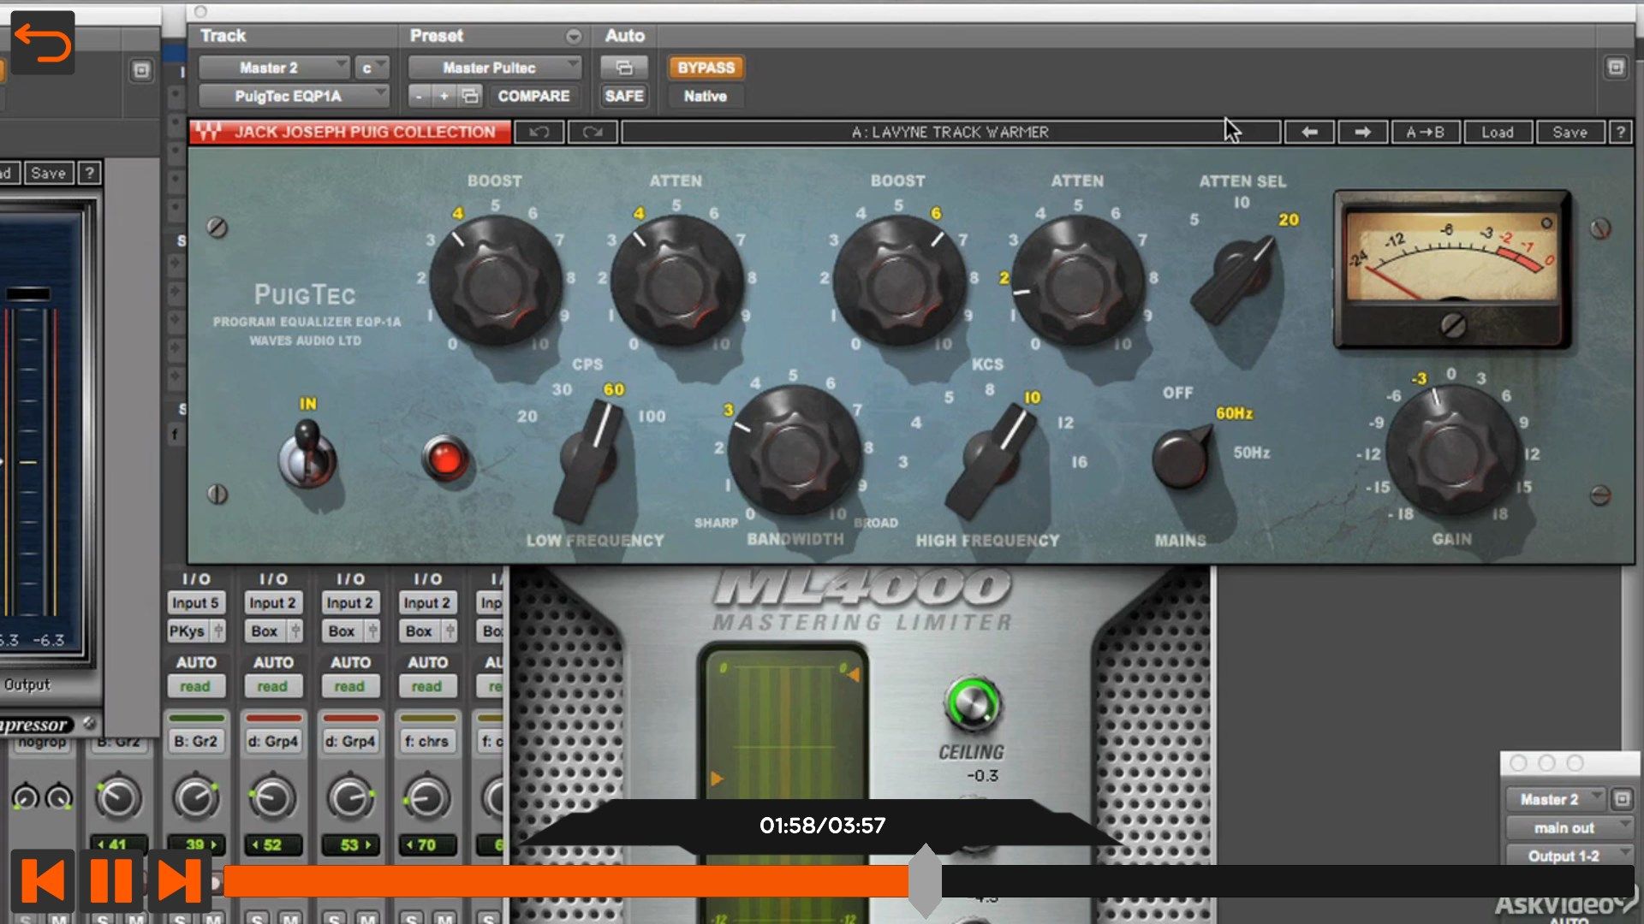Click the red power indicator lamp

point(445,459)
